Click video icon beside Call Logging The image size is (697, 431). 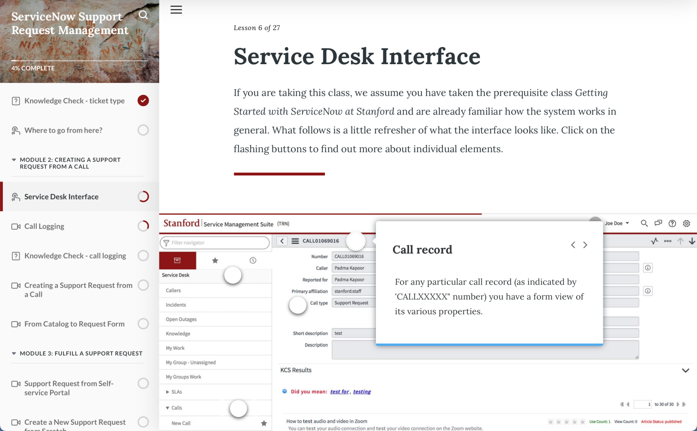pyautogui.click(x=16, y=226)
